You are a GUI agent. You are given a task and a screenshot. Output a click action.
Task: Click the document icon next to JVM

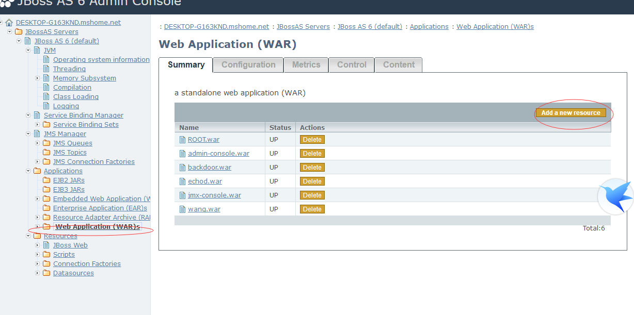point(37,51)
